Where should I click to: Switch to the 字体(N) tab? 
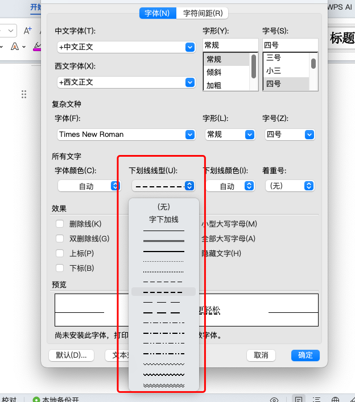pyautogui.click(x=158, y=13)
